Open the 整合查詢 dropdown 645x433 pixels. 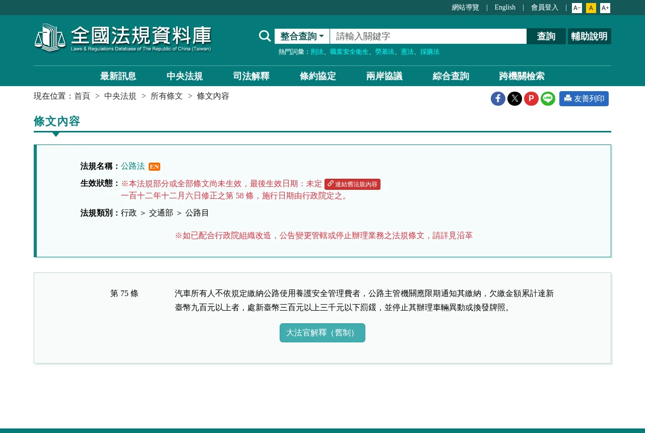coord(302,36)
